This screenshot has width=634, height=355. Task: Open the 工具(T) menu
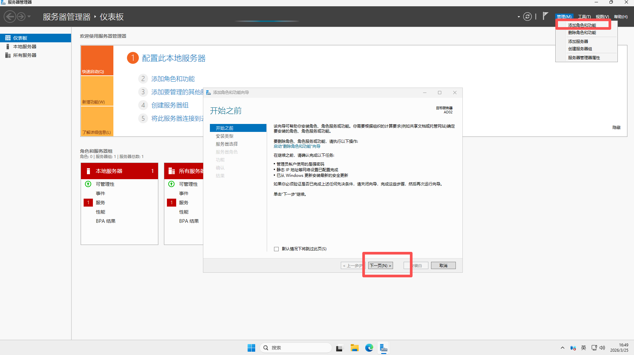click(x=584, y=17)
